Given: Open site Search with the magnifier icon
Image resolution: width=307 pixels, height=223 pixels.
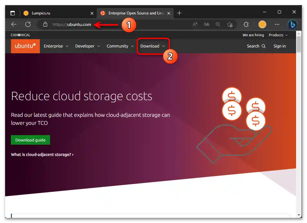Looking at the screenshot, I should point(256,46).
